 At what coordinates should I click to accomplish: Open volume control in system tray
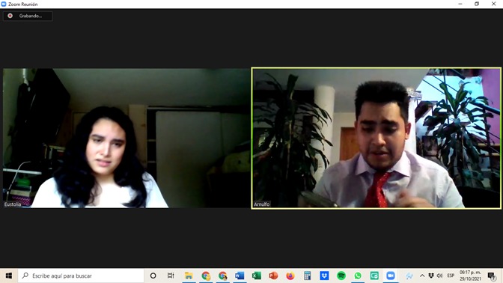click(x=440, y=276)
